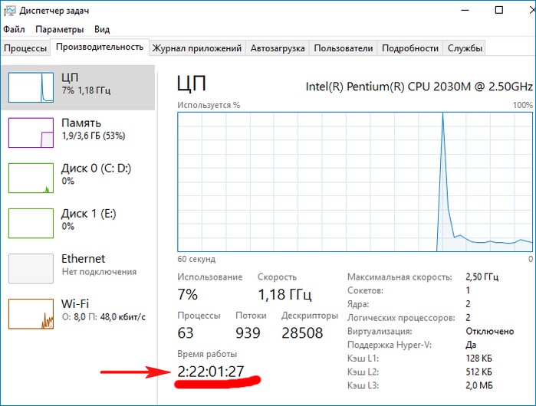Show the Подробности tab
This screenshot has width=536, height=406.
click(x=409, y=48)
